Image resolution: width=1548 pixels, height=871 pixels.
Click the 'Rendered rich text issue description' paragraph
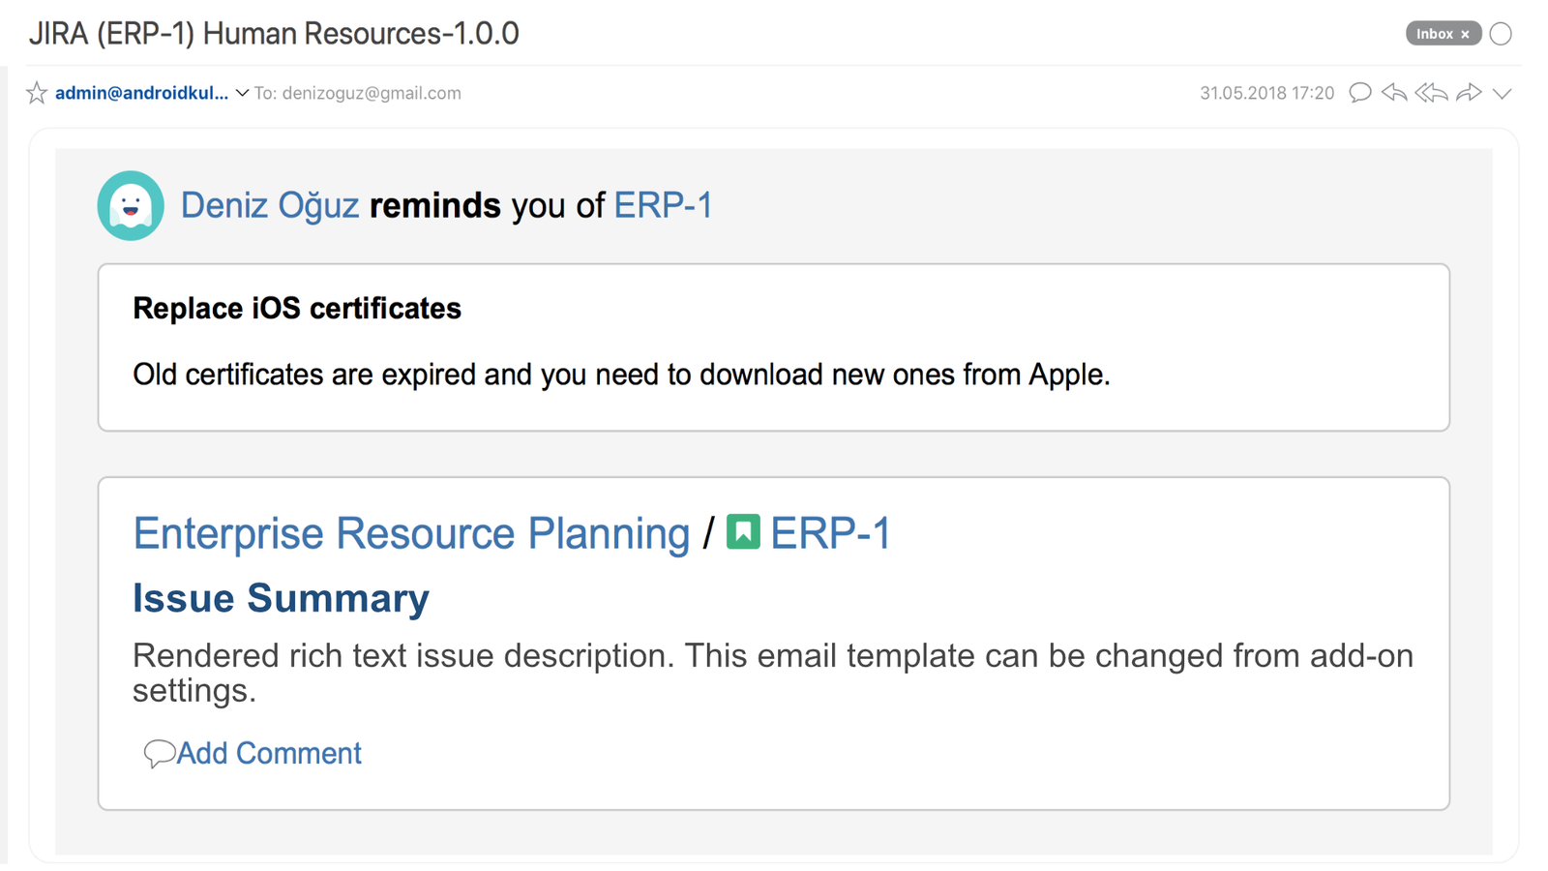coord(773,673)
